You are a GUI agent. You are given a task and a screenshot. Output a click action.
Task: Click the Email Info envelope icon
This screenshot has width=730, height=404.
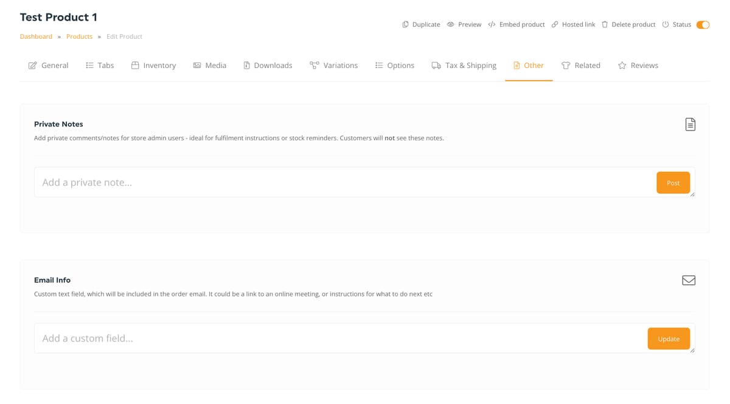pyautogui.click(x=689, y=281)
